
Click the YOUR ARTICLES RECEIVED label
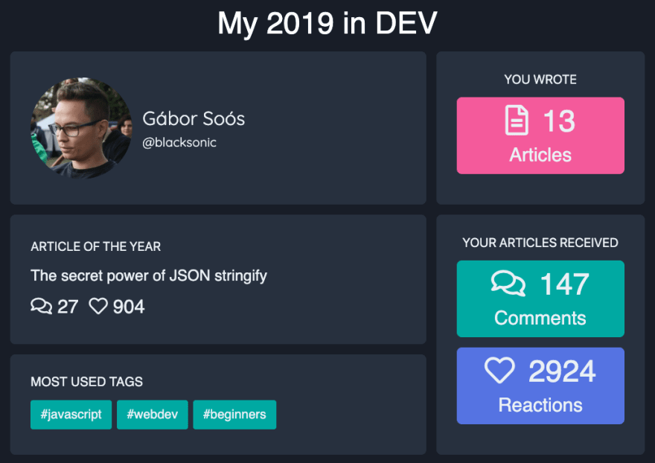[540, 243]
